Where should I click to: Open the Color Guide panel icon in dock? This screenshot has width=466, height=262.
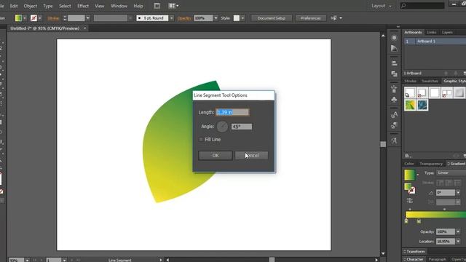coord(394,48)
